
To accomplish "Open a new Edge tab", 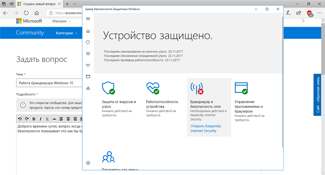I will coord(67,4).
